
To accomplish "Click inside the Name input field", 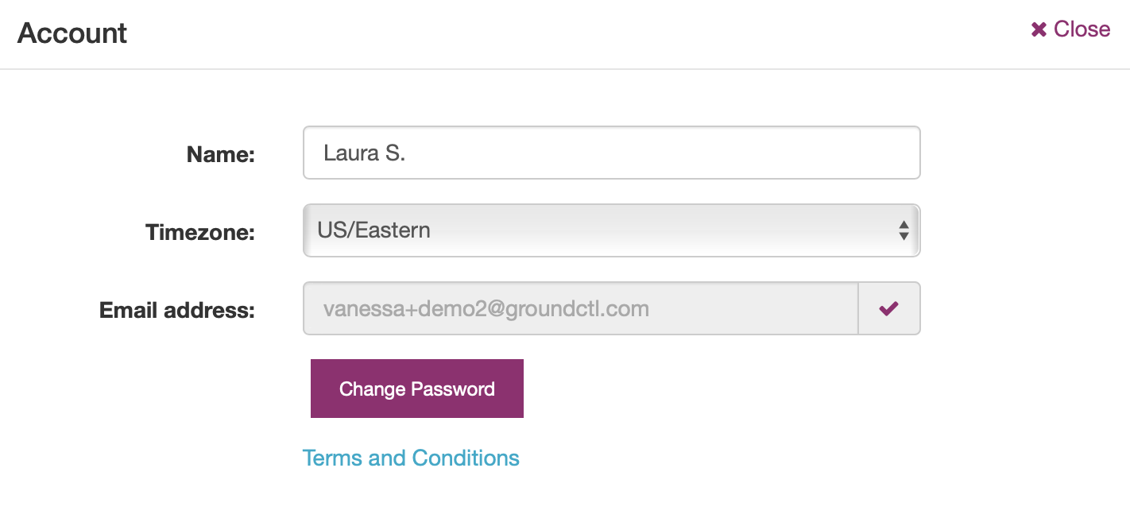I will [x=611, y=153].
